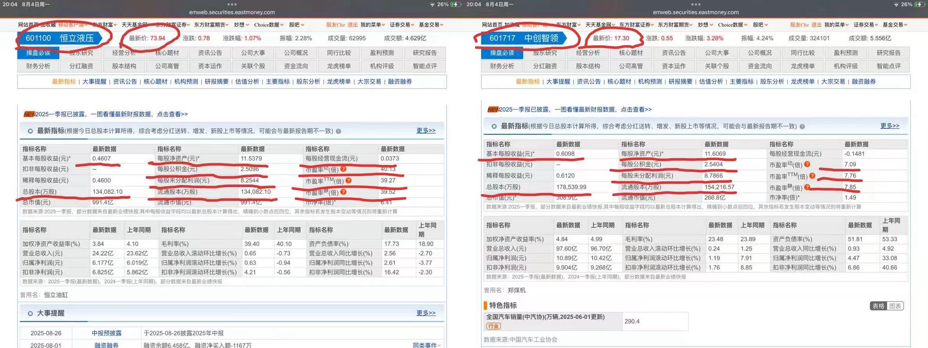Click 更多>> beside 最新指标 on left page
The width and height of the screenshot is (928, 348).
(x=426, y=130)
